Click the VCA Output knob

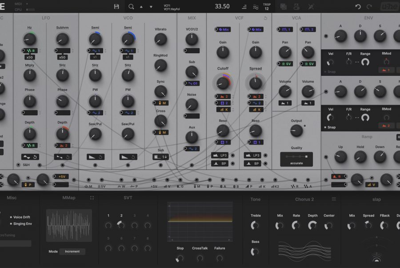[x=296, y=130]
